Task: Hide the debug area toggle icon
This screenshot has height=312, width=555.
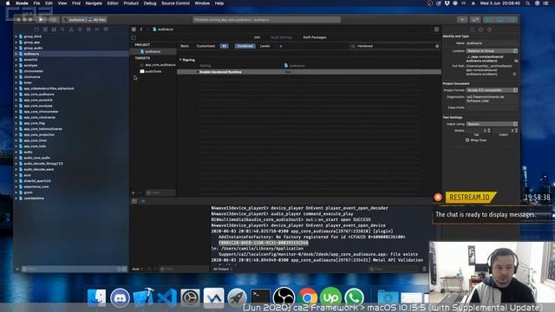Action: coord(134,201)
